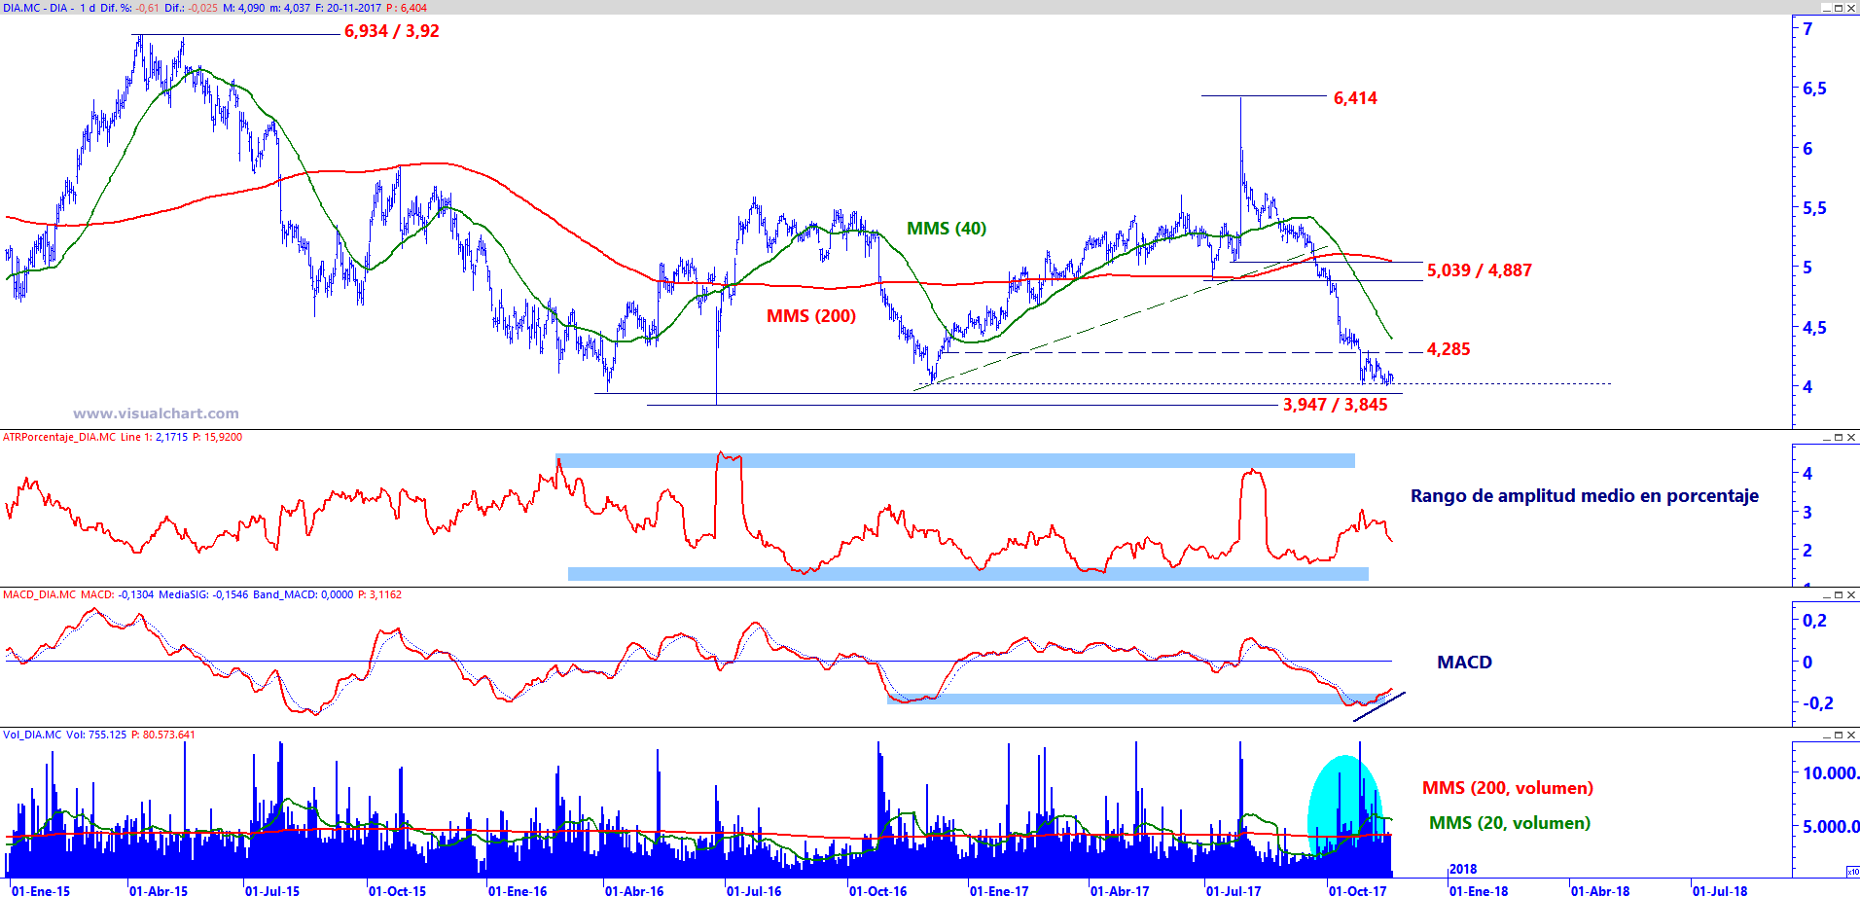The height and width of the screenshot is (897, 1860).
Task: Click the x10 scale box on volume axis
Action: pos(1853,872)
